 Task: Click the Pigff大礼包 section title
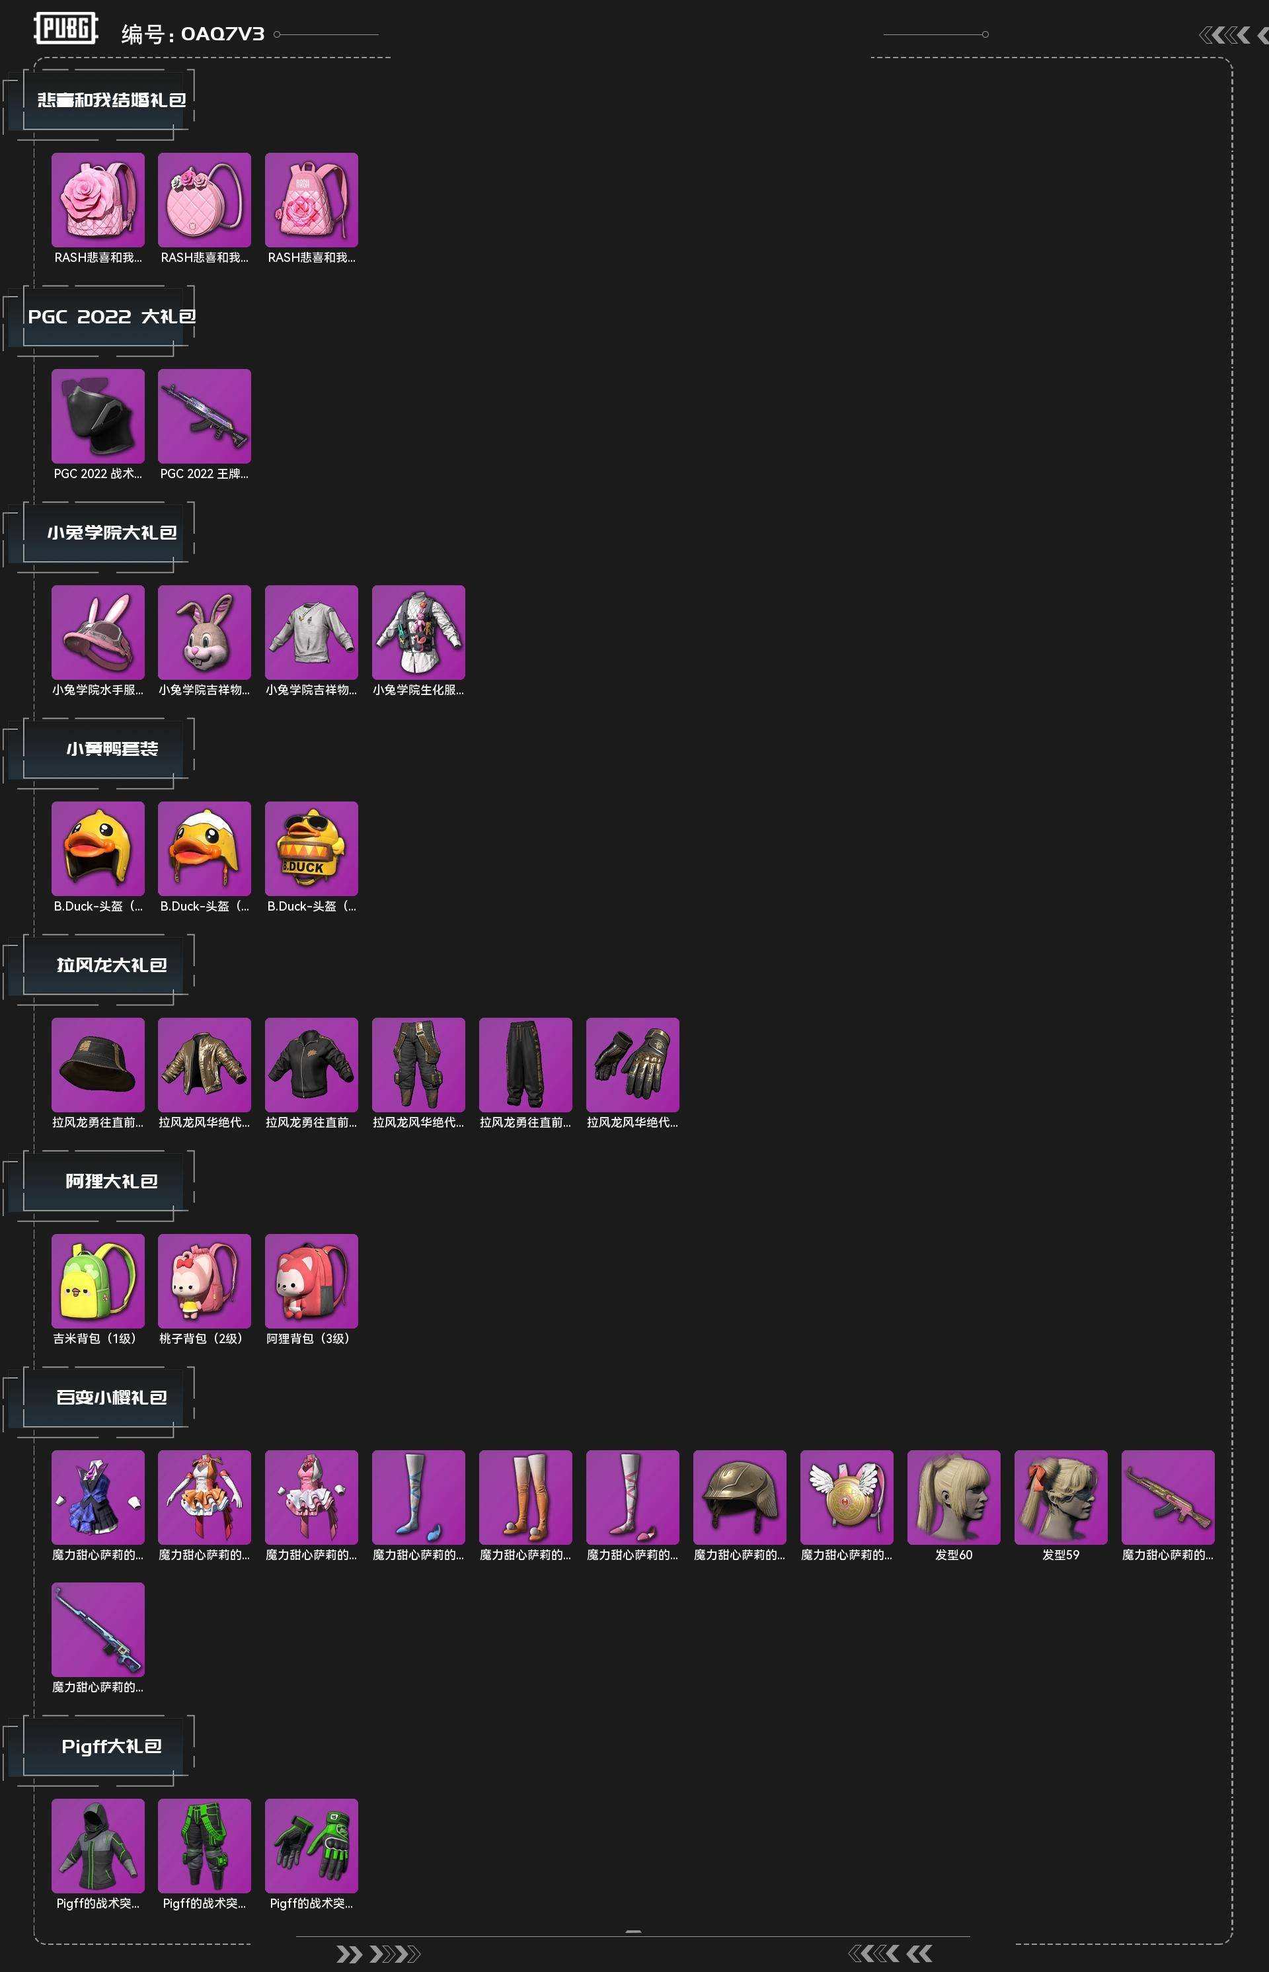click(111, 1746)
